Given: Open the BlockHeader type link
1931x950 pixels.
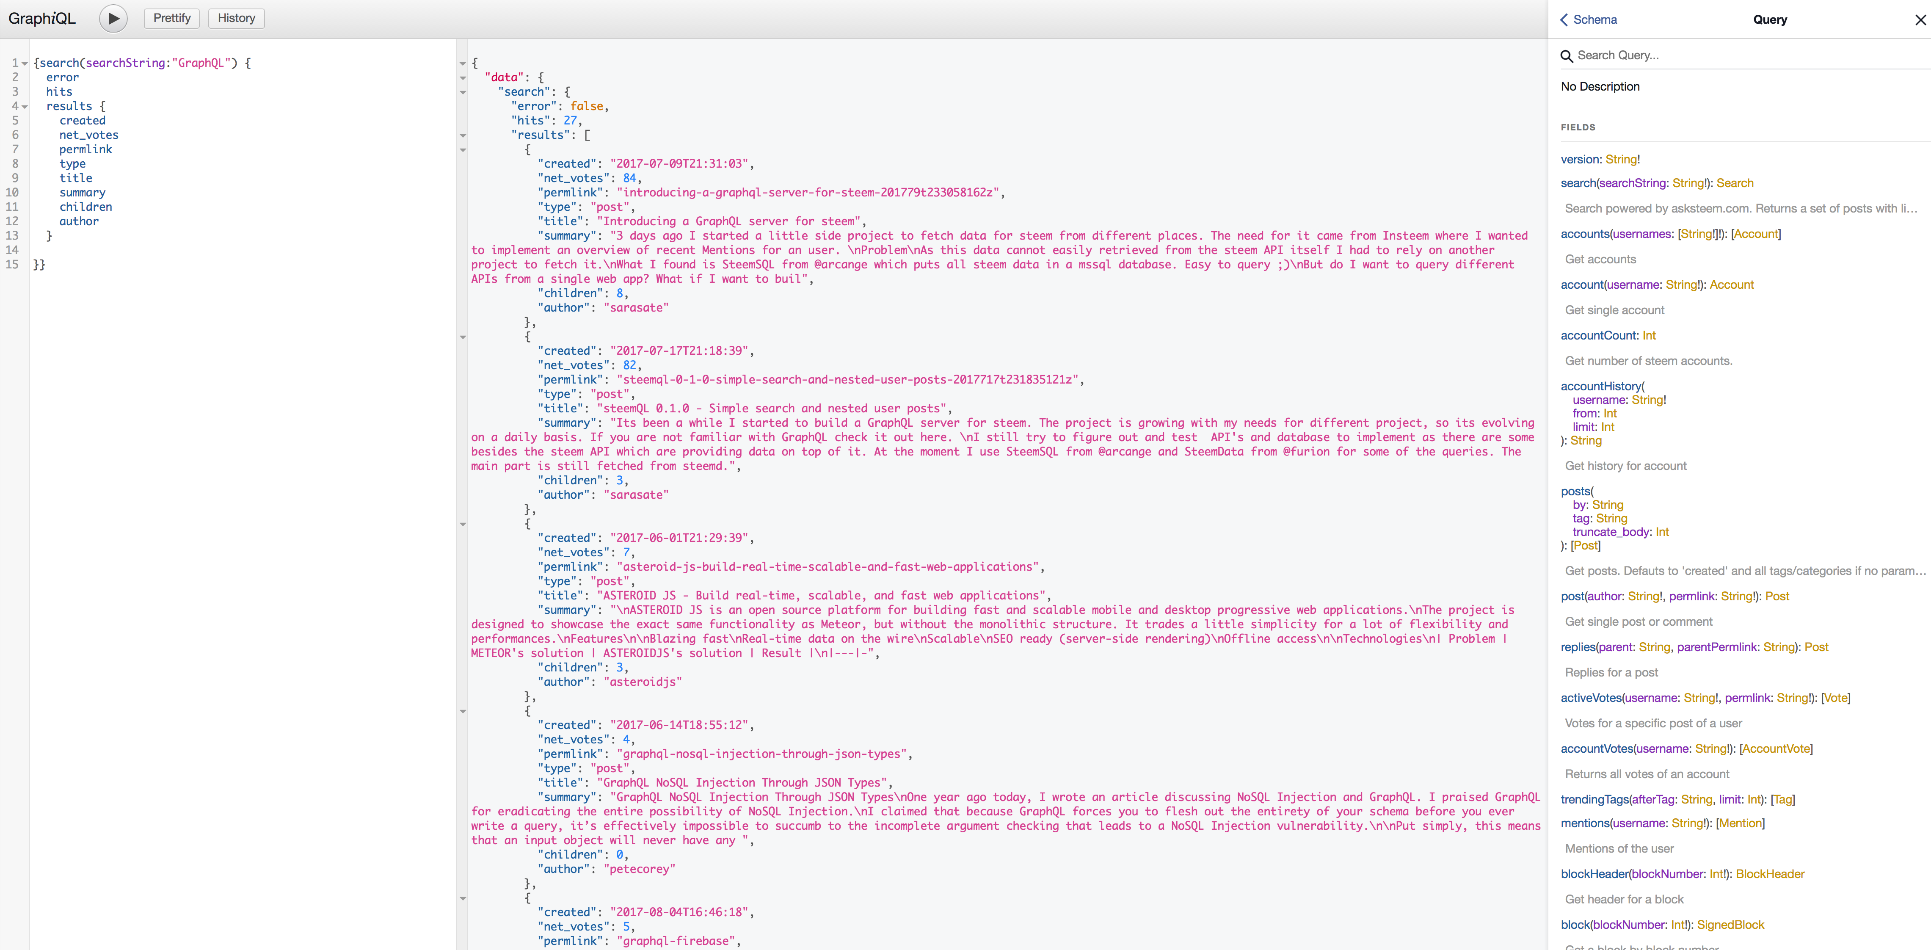Looking at the screenshot, I should (x=1770, y=874).
